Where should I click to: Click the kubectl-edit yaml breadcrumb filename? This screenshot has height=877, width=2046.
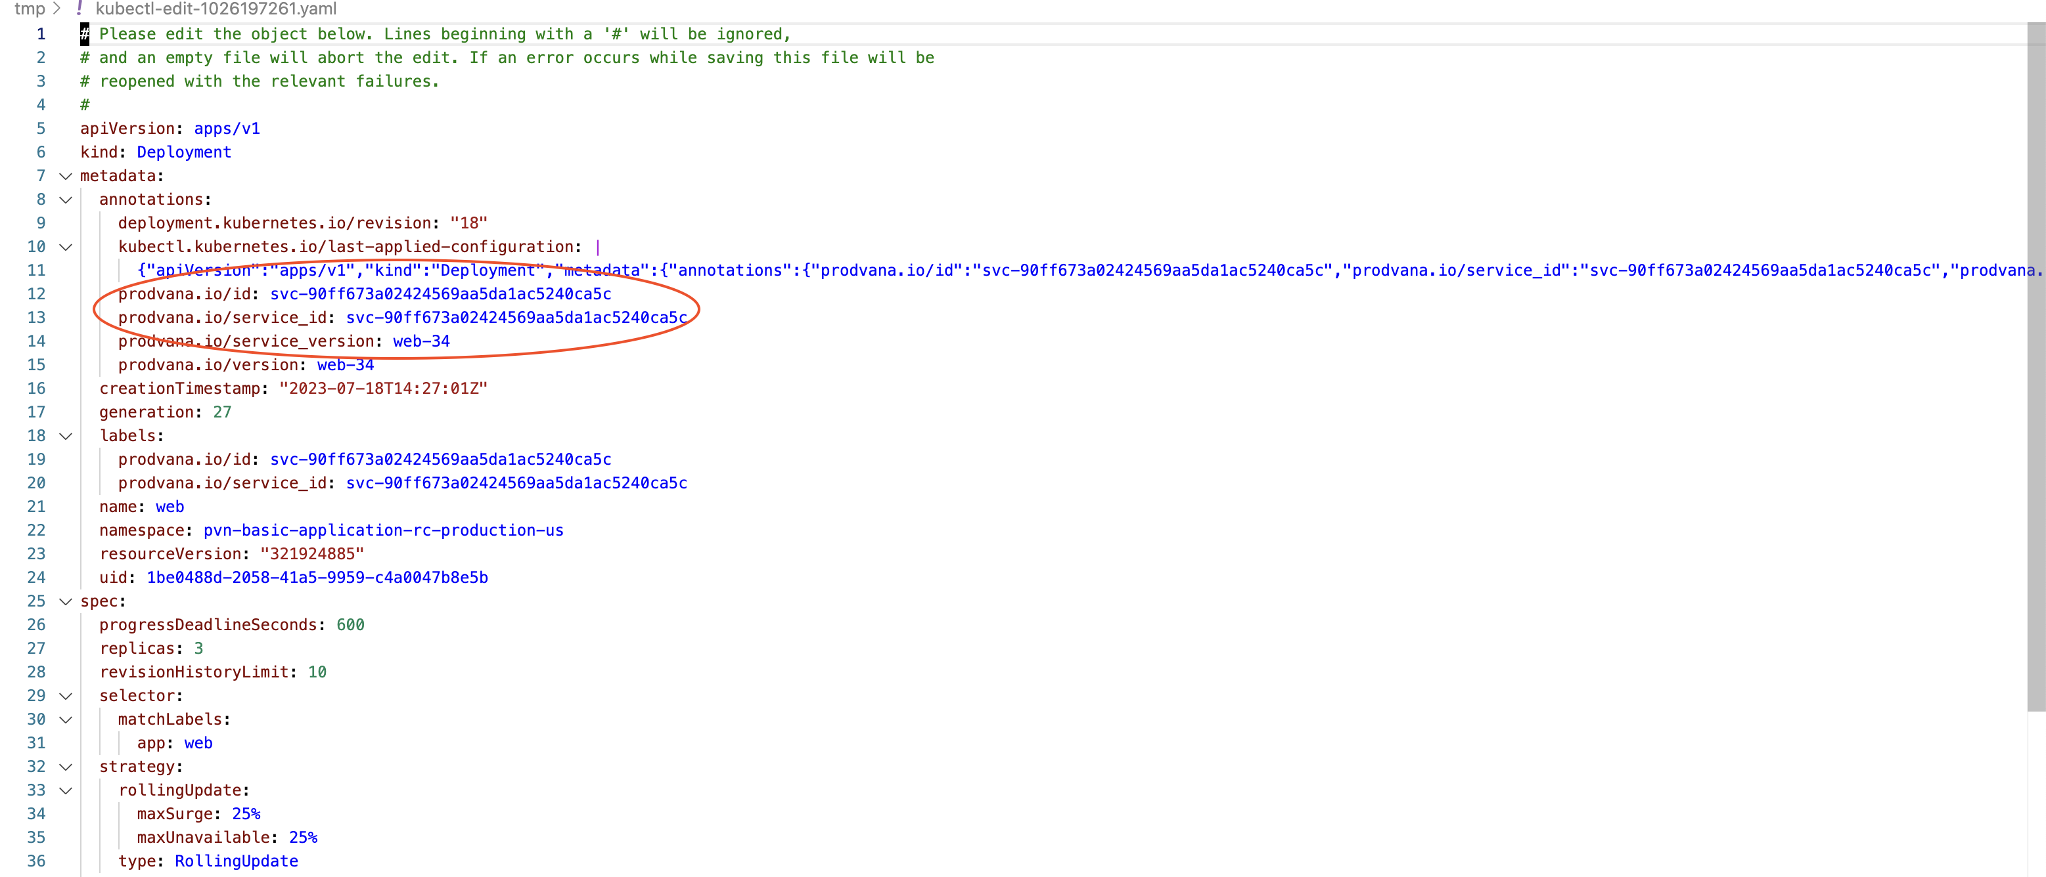(x=216, y=9)
